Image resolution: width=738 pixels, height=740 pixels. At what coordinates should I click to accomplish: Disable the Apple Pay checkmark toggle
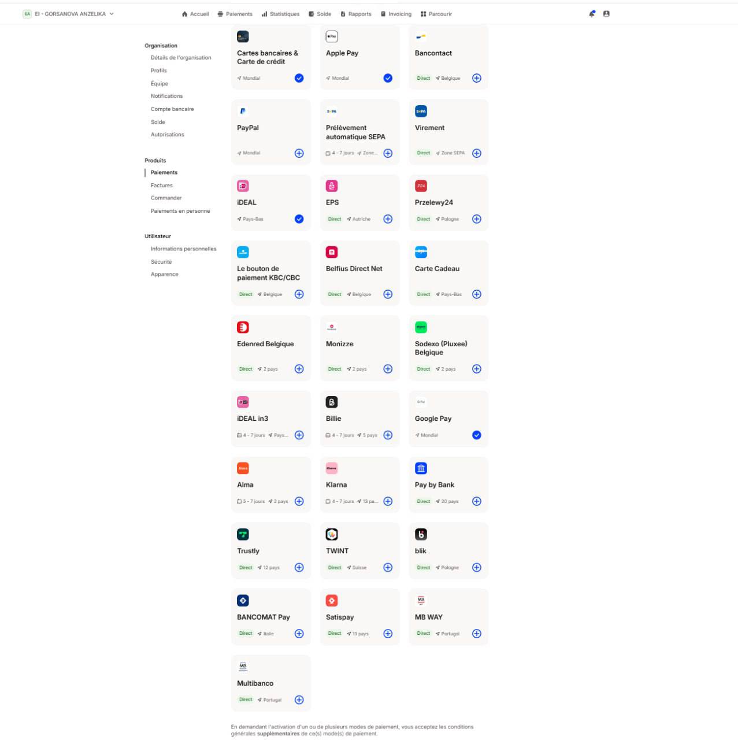[x=388, y=78]
